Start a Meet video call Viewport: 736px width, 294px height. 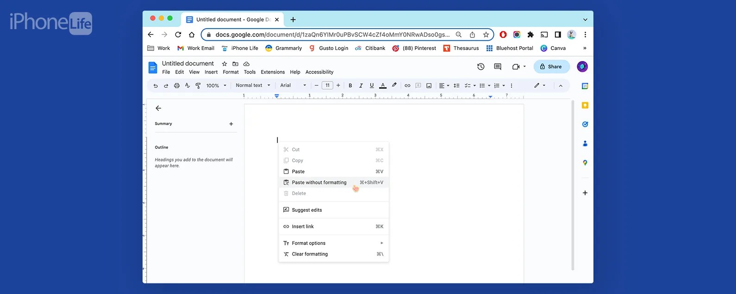516,67
